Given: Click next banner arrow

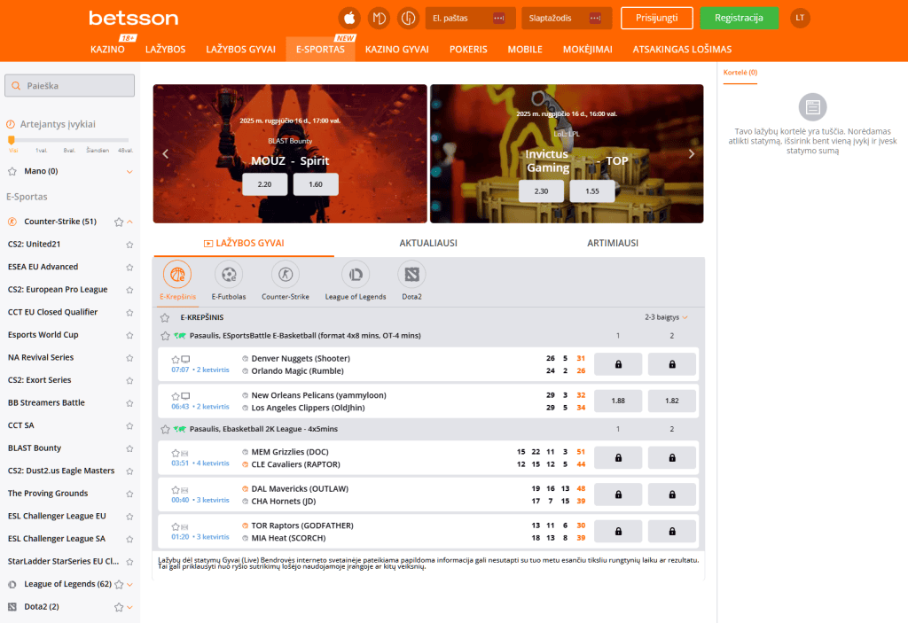Looking at the screenshot, I should [x=691, y=154].
